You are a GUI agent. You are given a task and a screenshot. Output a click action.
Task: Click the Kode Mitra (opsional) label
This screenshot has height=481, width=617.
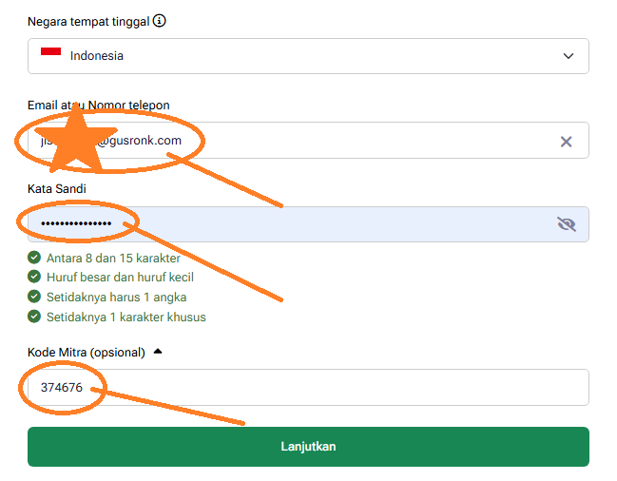coord(86,353)
